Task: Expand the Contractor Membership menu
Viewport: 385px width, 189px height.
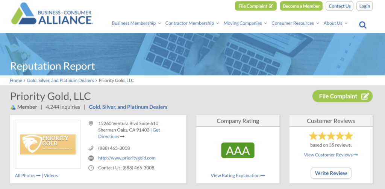Action: click(192, 23)
